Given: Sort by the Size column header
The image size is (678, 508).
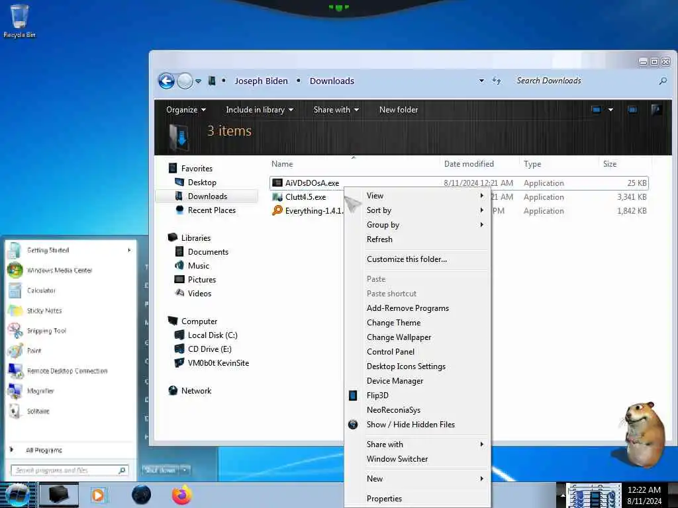Looking at the screenshot, I should (610, 164).
